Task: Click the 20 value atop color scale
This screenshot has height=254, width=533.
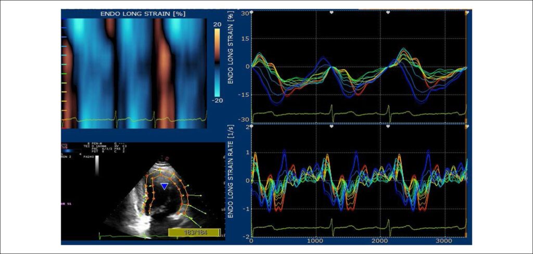Action: tap(218, 24)
